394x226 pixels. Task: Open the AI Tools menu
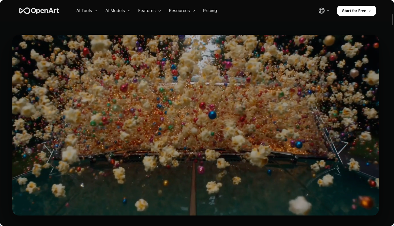pyautogui.click(x=84, y=11)
